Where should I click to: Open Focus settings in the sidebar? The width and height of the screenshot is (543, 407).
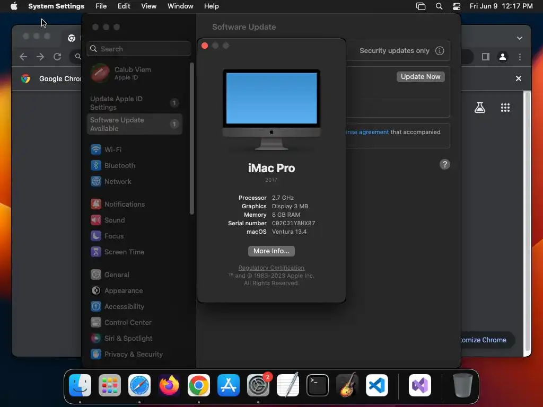pos(134,236)
